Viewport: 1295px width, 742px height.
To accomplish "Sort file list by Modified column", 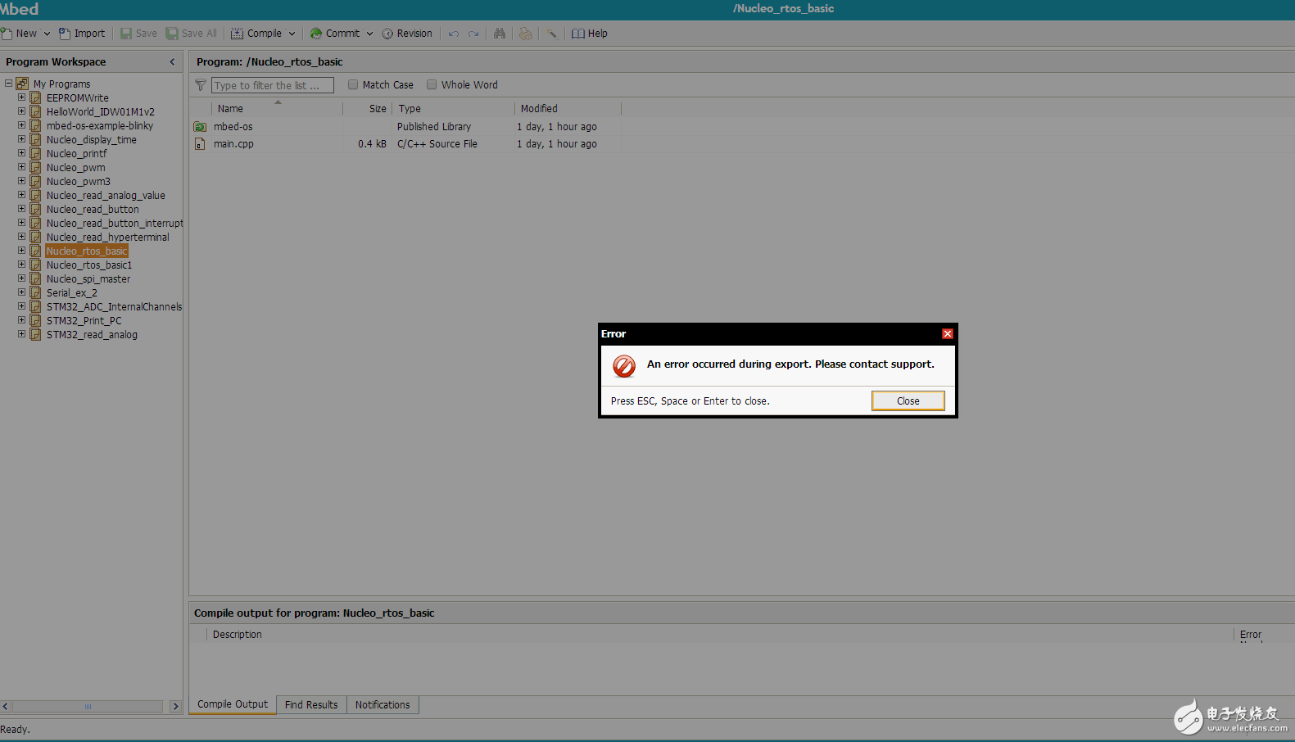I will click(x=568, y=109).
